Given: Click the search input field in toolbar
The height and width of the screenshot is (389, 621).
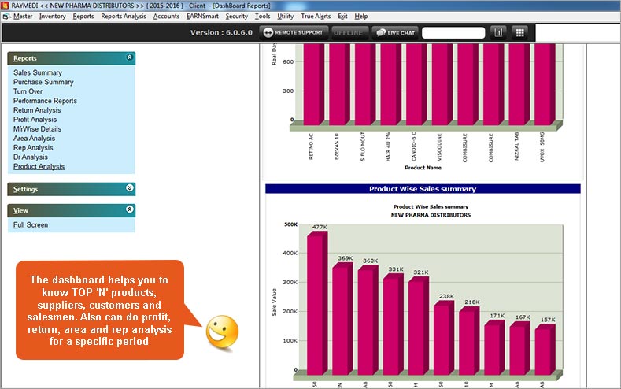Looking at the screenshot, I should pyautogui.click(x=453, y=32).
